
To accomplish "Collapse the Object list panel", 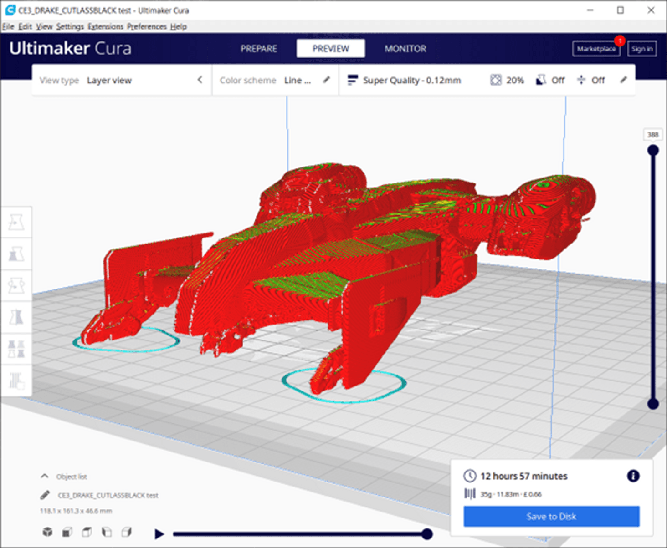I will (45, 476).
